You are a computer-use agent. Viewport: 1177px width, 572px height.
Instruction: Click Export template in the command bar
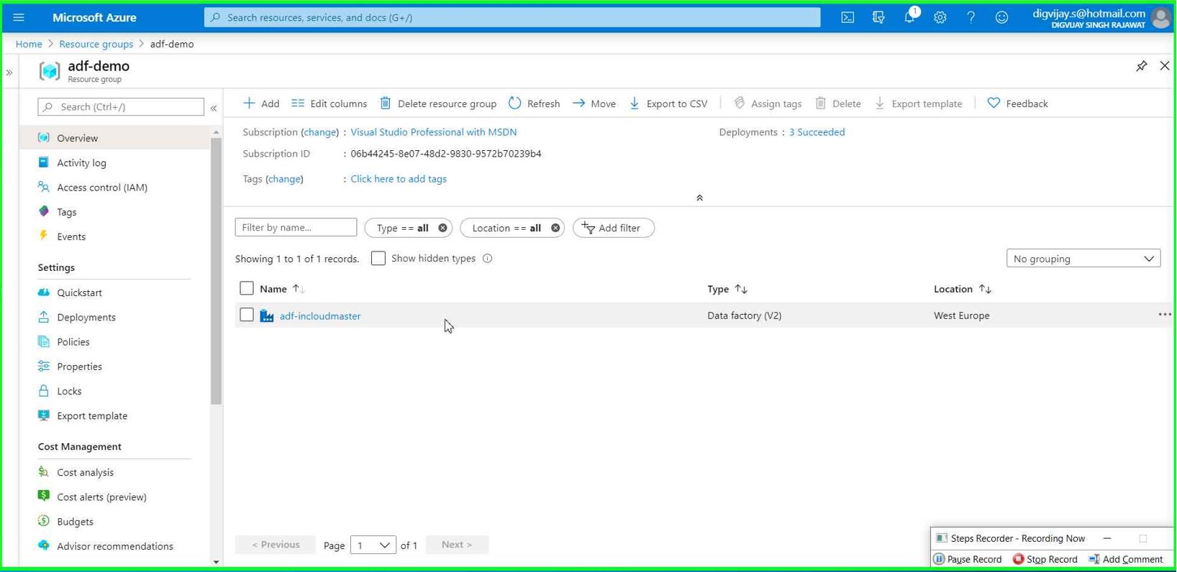[918, 103]
